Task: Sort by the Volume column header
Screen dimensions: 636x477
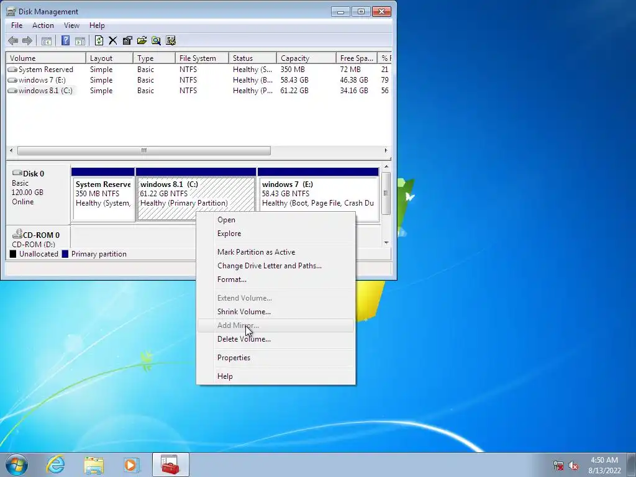Action: point(46,58)
